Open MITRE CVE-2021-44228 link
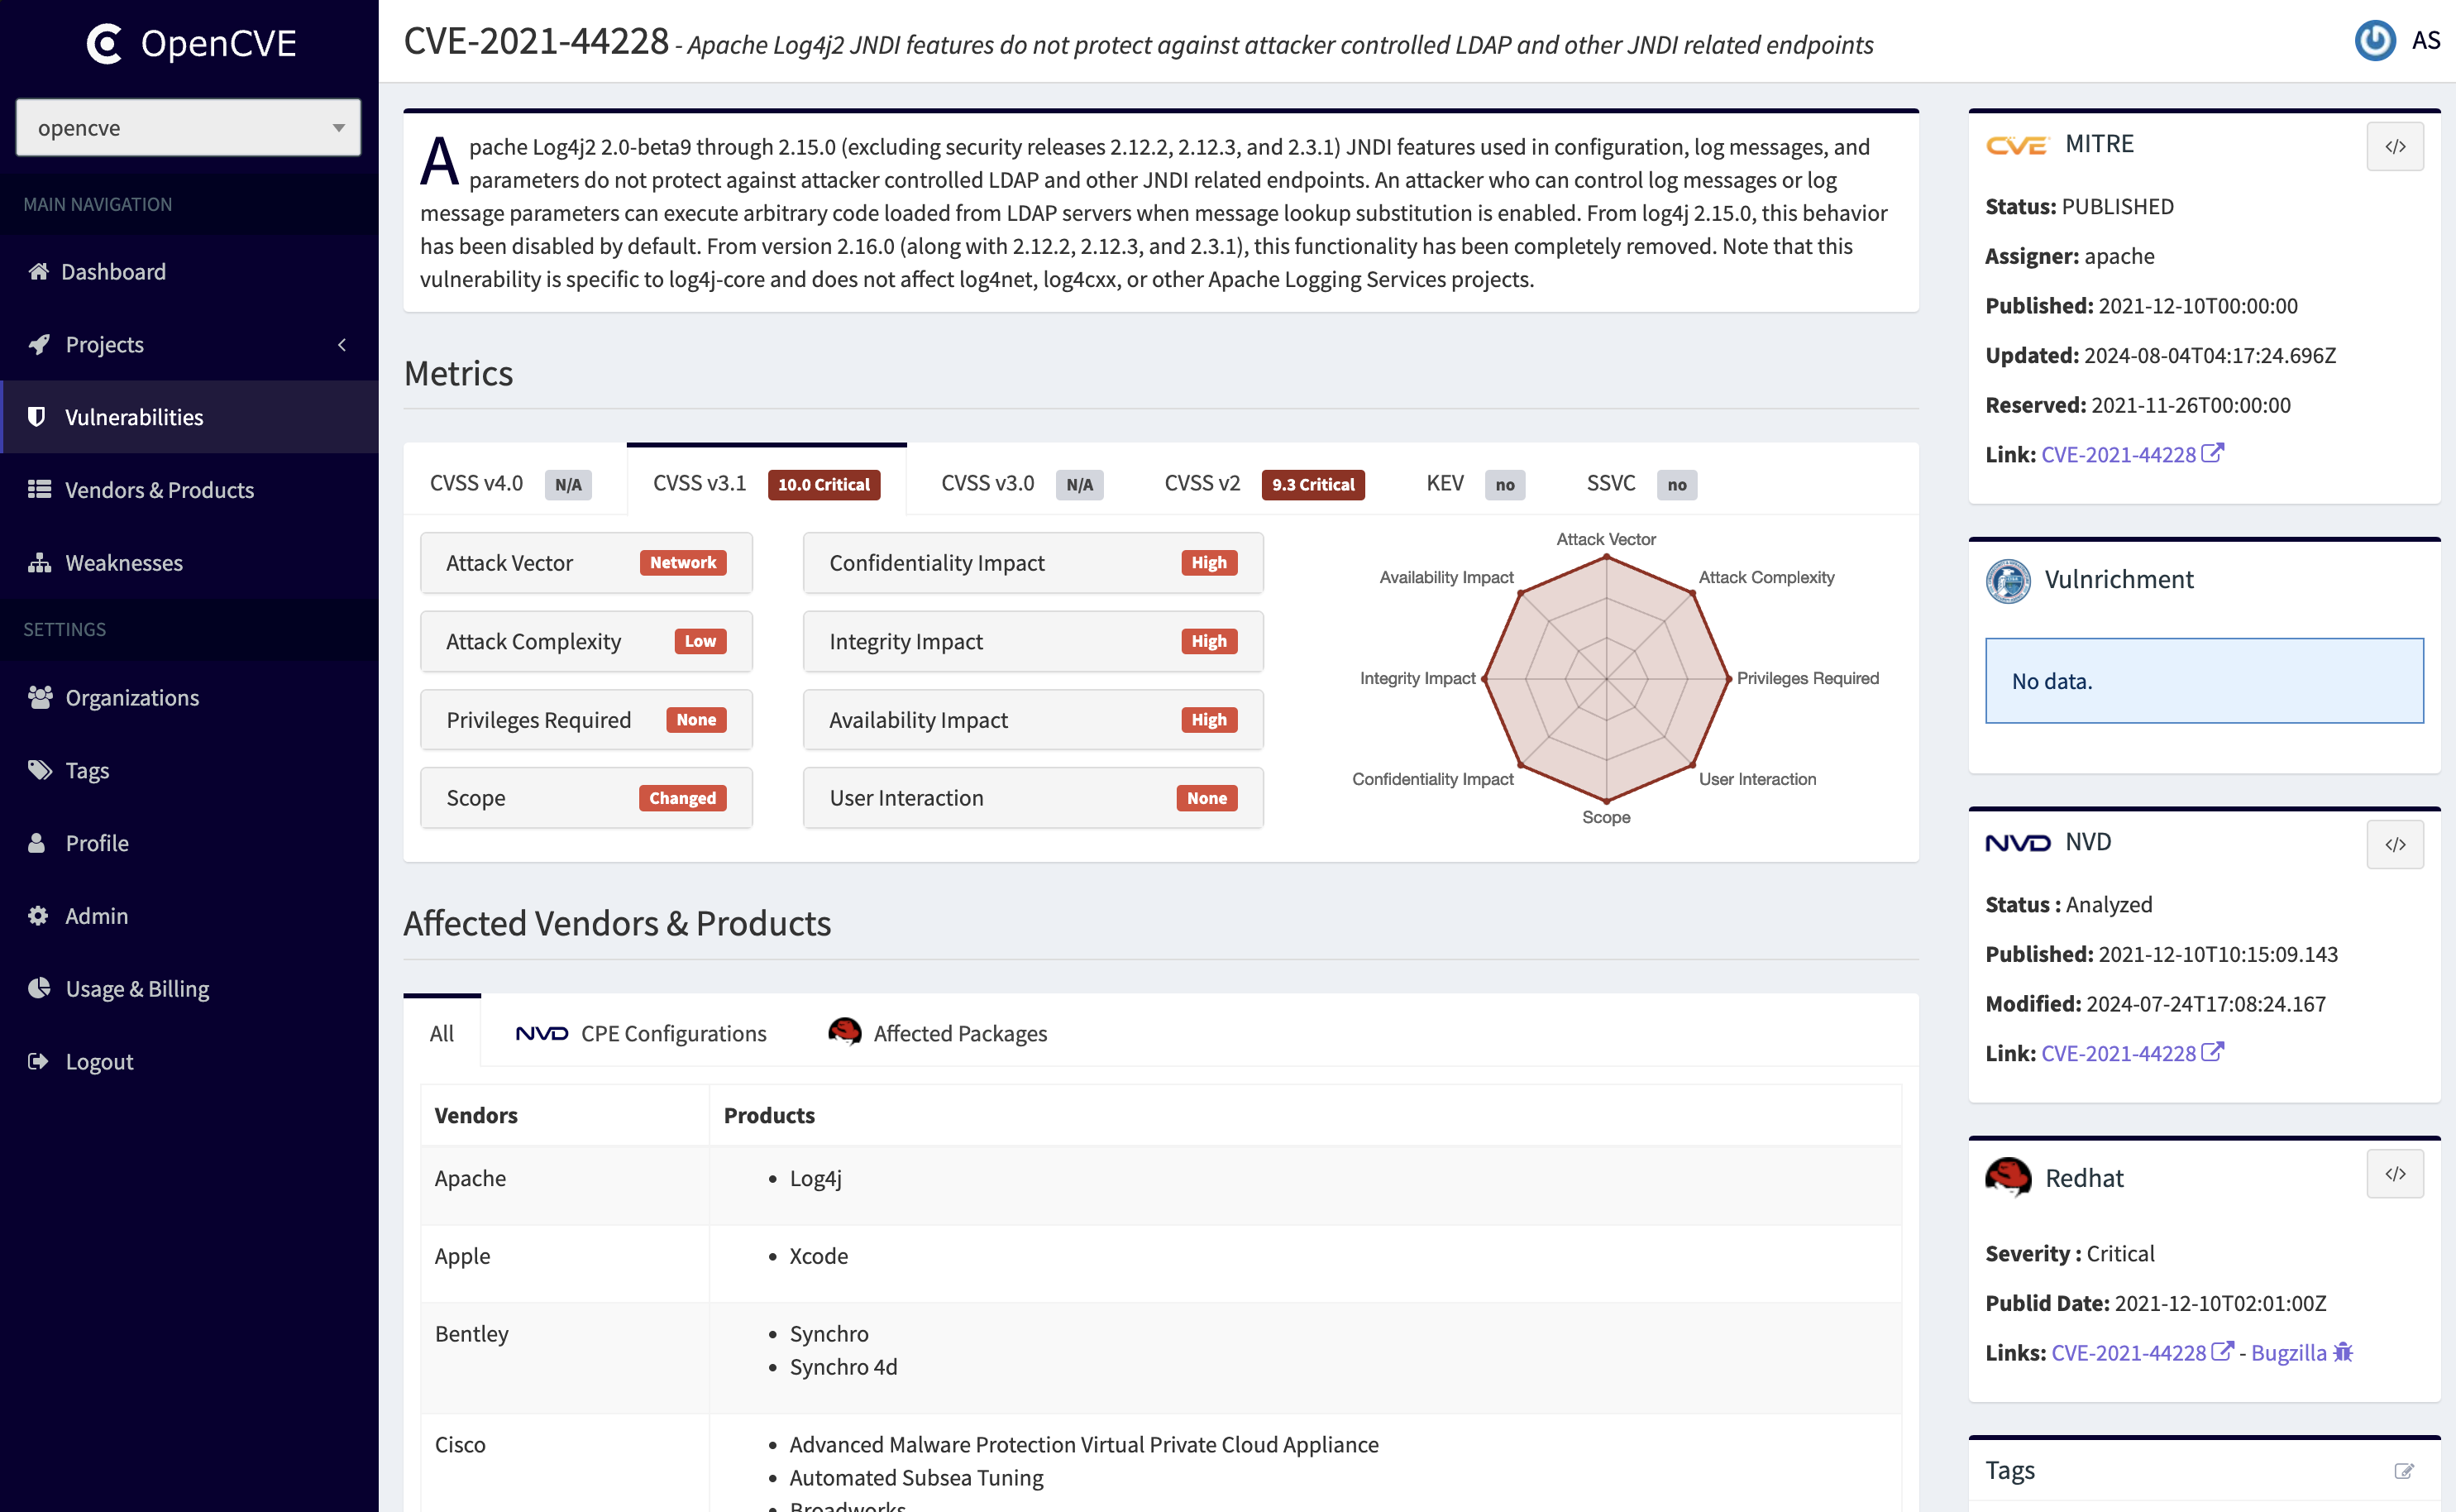Image resolution: width=2456 pixels, height=1512 pixels. (x=2118, y=454)
